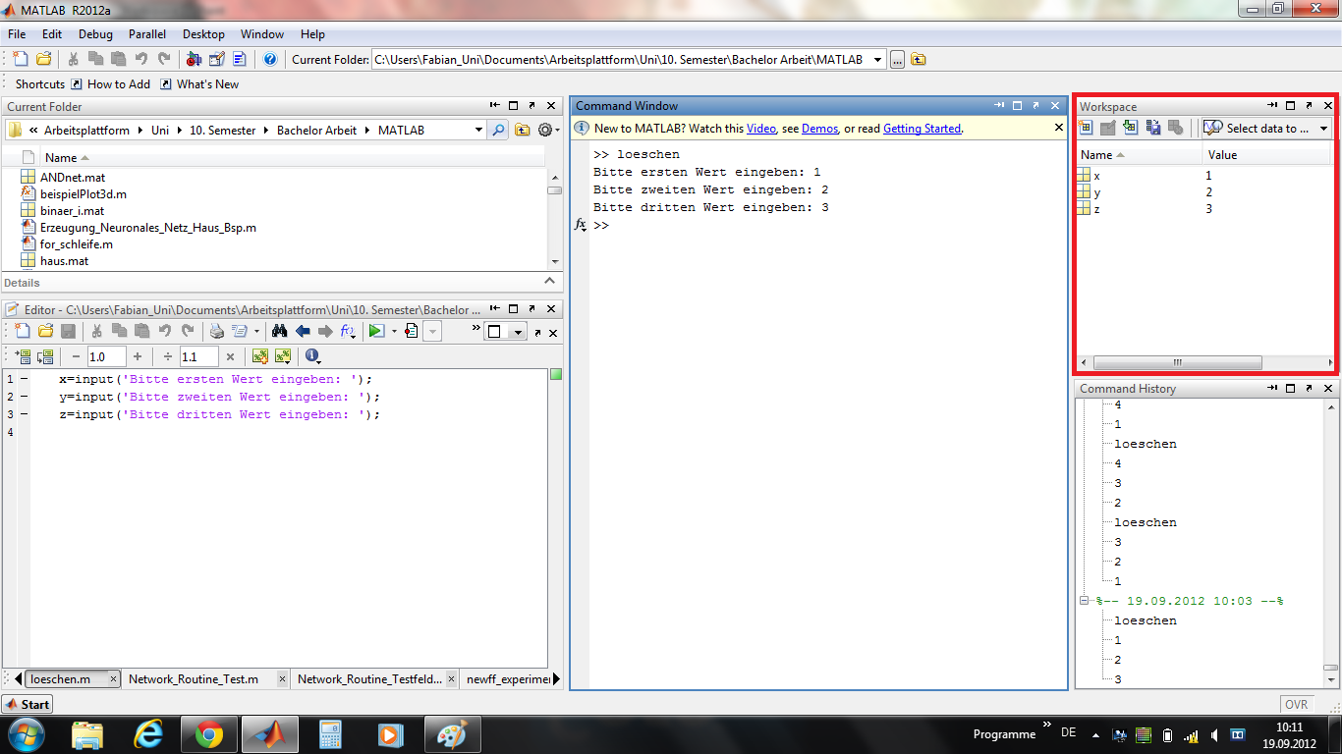
Task: Click the Print icon in Editor toolbar
Action: [x=216, y=331]
